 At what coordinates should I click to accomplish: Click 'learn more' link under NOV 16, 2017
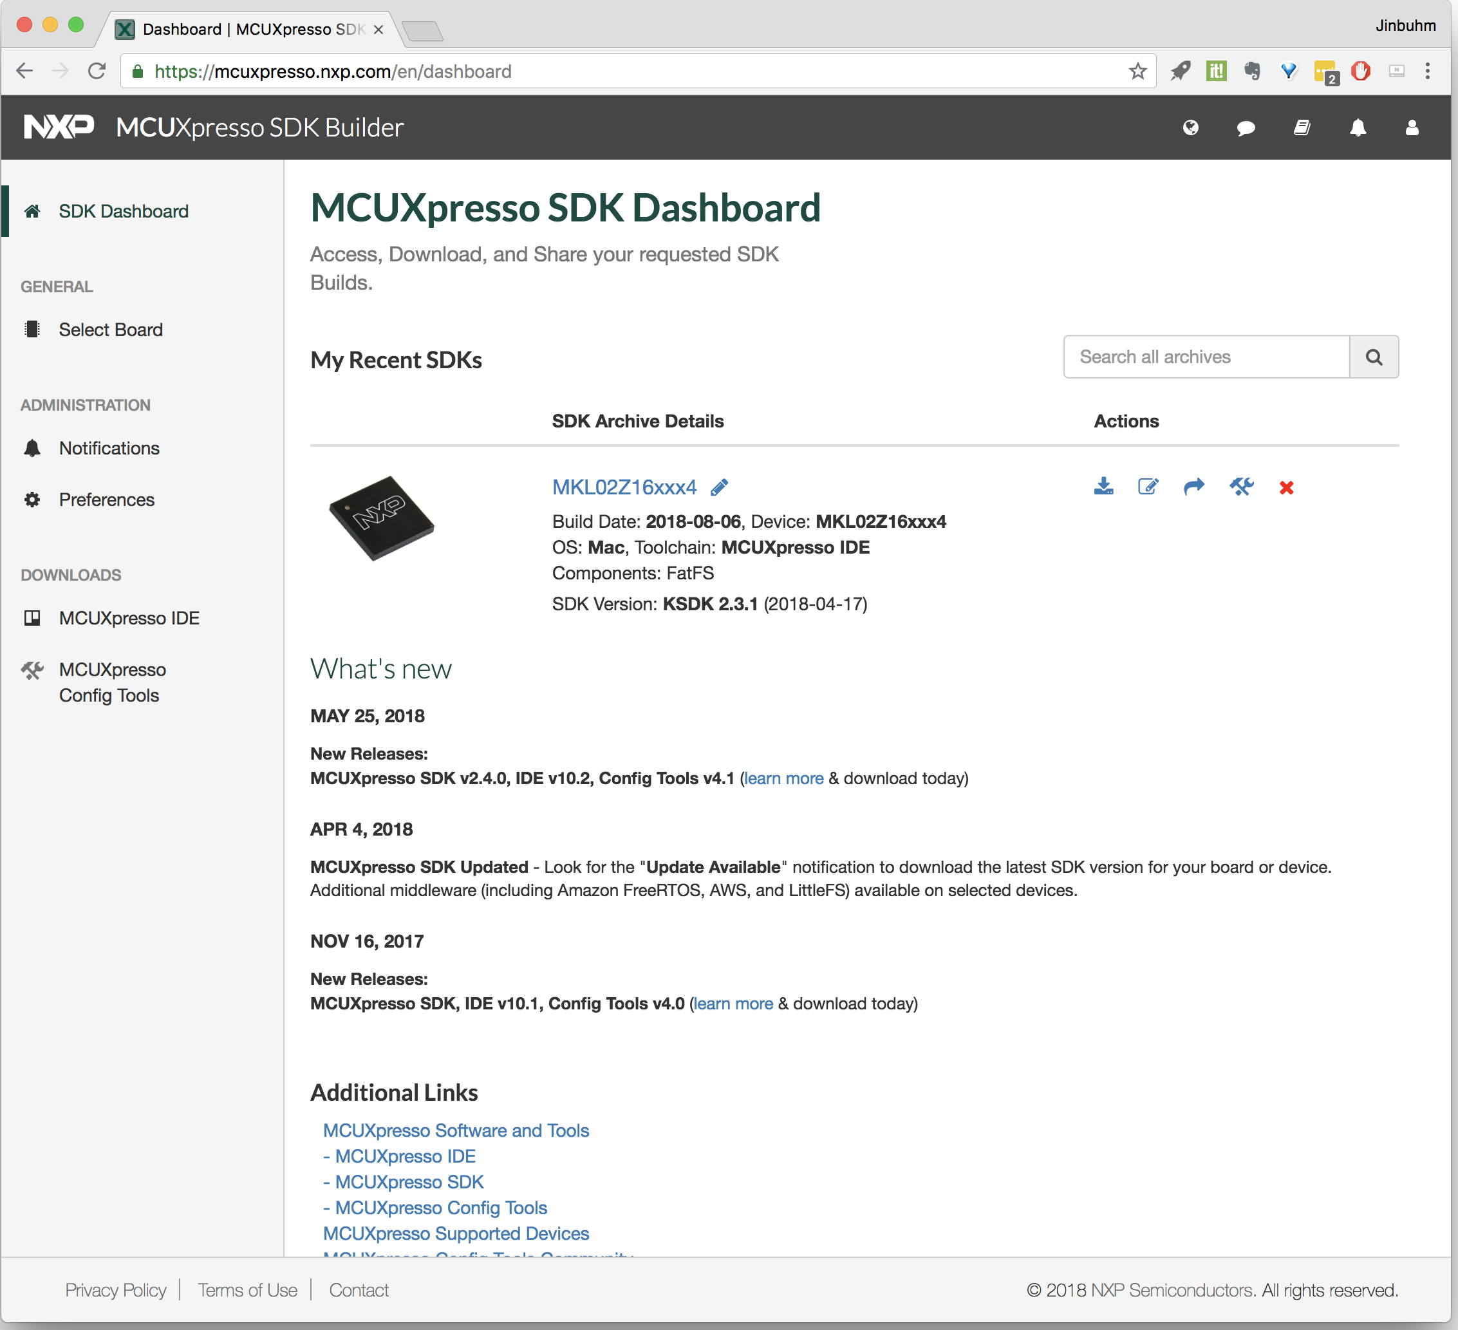pos(733,1004)
